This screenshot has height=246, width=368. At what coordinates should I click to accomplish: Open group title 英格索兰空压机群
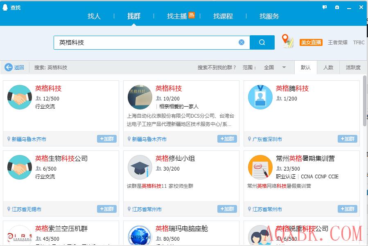click(x=61, y=229)
